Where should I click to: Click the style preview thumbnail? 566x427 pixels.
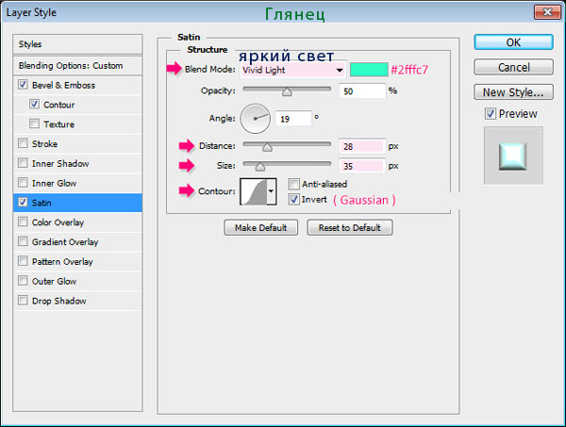click(x=513, y=156)
